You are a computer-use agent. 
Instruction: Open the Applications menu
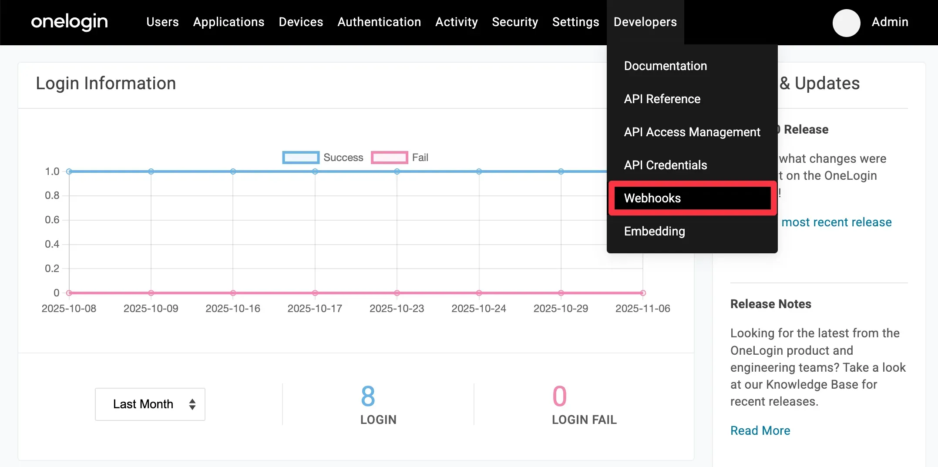point(229,22)
